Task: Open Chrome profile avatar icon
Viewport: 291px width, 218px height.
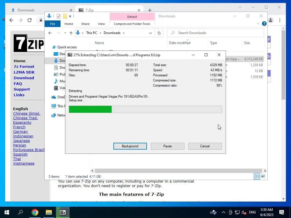Action: (x=271, y=20)
